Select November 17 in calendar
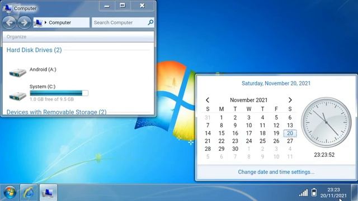The height and width of the screenshot is (201, 358). click(x=249, y=133)
